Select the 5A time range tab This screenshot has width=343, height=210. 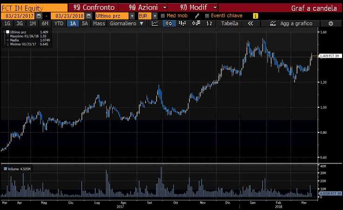pyautogui.click(x=85, y=23)
